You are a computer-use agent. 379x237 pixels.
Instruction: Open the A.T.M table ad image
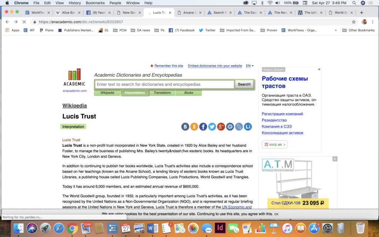pos(298,183)
